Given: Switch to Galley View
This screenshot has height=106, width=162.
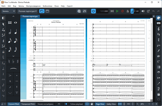Looking at the screenshot, I should tap(111, 104).
